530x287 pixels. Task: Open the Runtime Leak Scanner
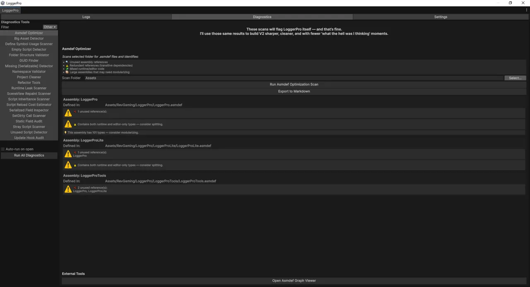pyautogui.click(x=29, y=88)
